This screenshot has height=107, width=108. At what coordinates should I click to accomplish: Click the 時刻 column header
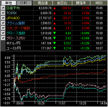coord(99,3)
